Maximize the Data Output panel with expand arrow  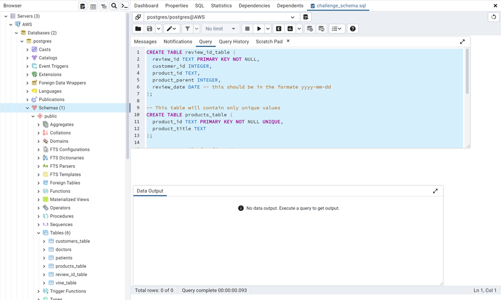(435, 190)
